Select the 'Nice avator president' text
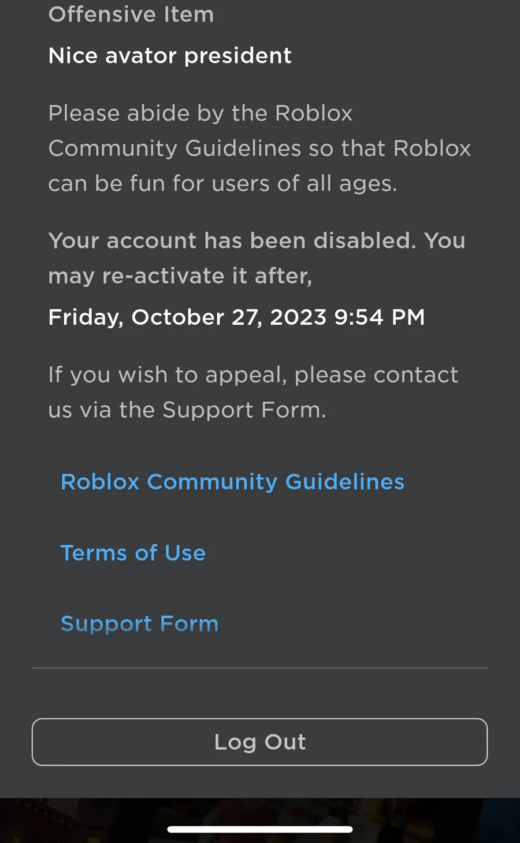 click(170, 56)
